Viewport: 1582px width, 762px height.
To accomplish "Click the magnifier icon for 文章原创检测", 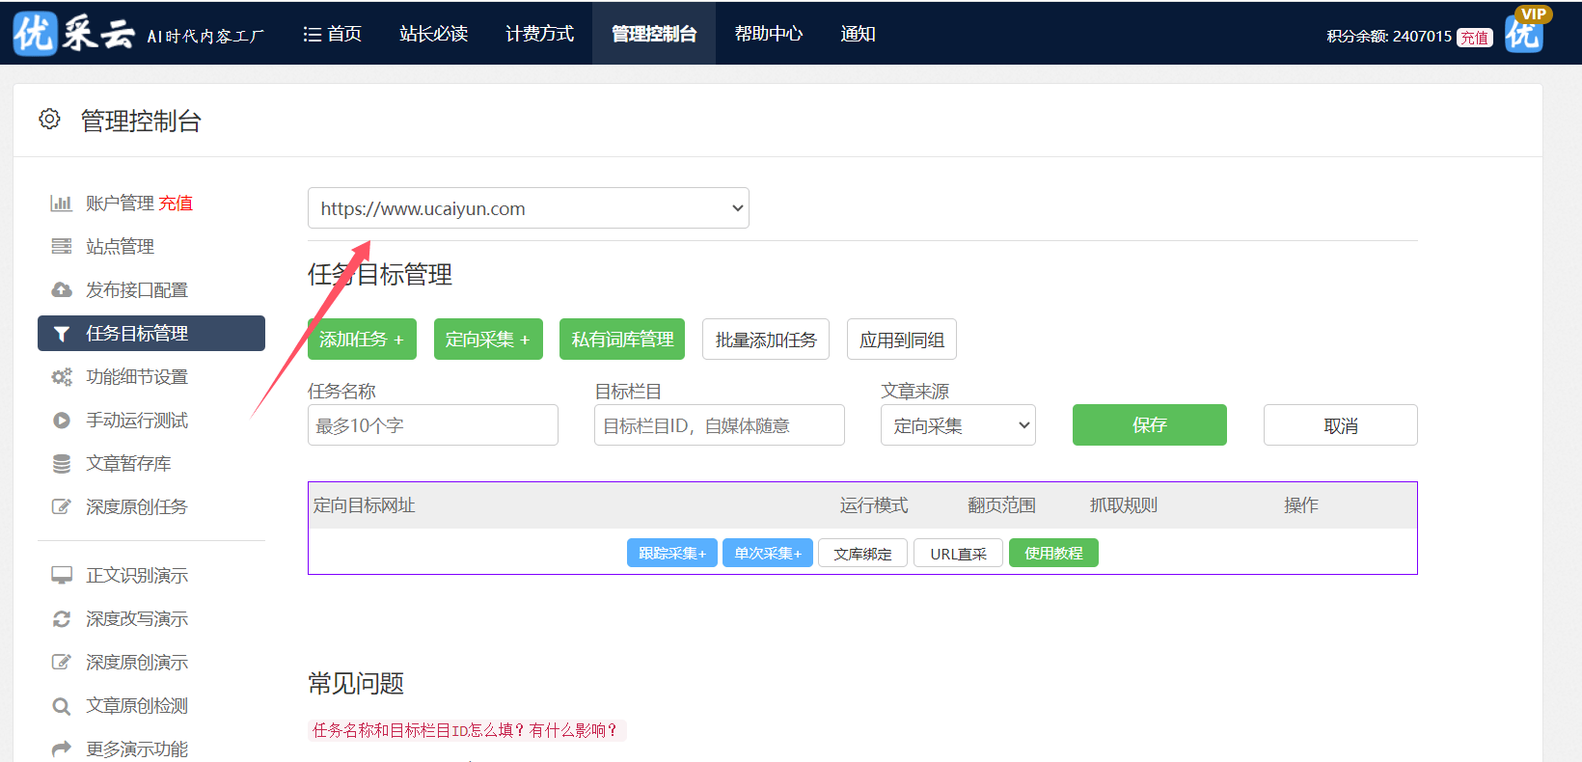I will (61, 706).
